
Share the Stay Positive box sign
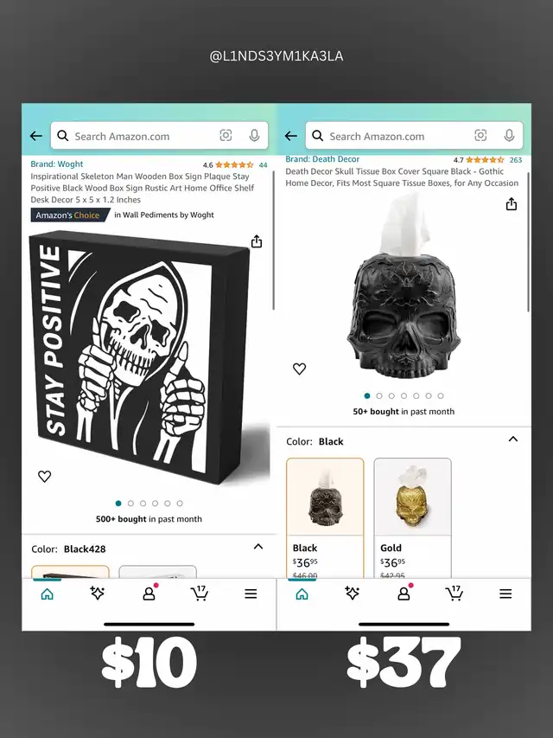[257, 241]
